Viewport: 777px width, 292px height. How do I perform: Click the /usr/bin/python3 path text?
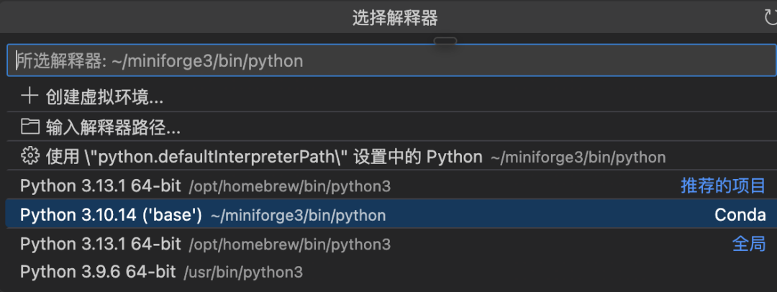coord(243,273)
